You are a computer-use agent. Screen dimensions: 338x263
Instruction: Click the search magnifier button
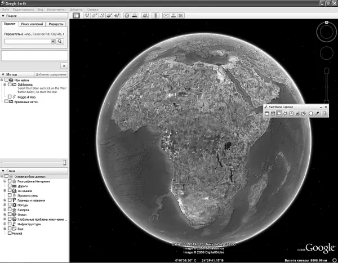pyautogui.click(x=60, y=41)
